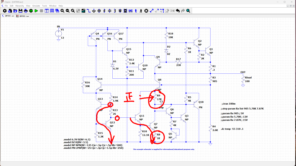The image size is (296, 166).
Task: Open the Simulate menu
Action: point(36,5)
